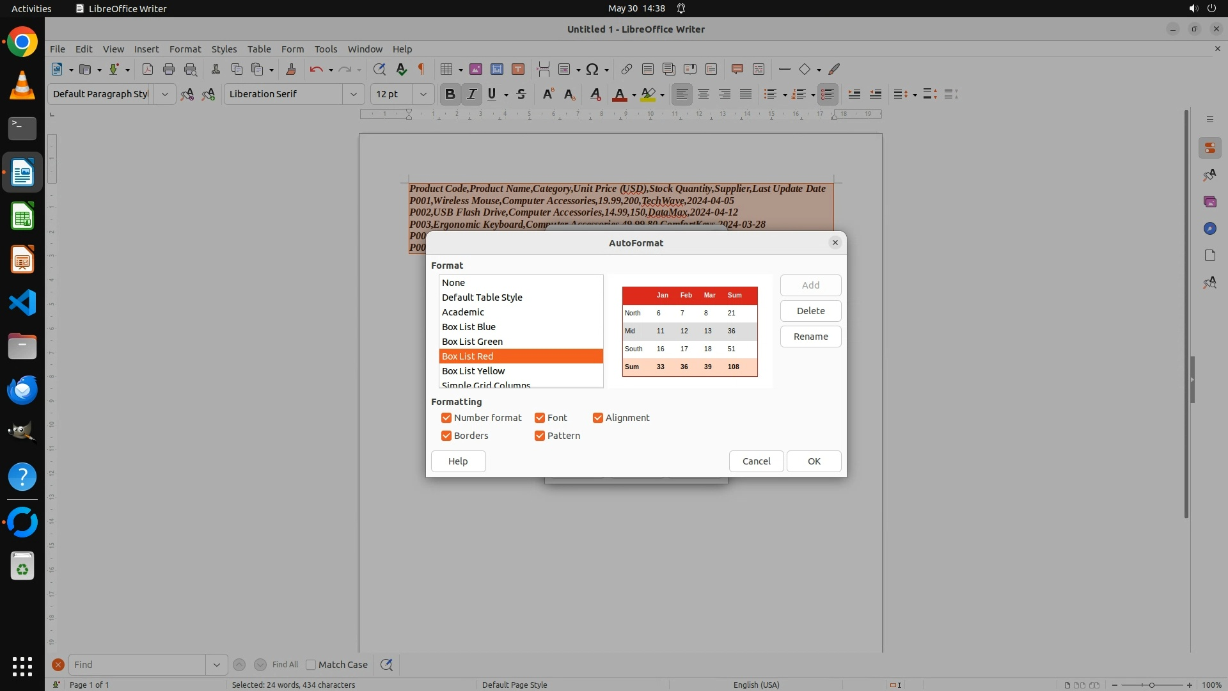Image resolution: width=1228 pixels, height=691 pixels.
Task: Select Box List Yellow in format list
Action: (473, 371)
